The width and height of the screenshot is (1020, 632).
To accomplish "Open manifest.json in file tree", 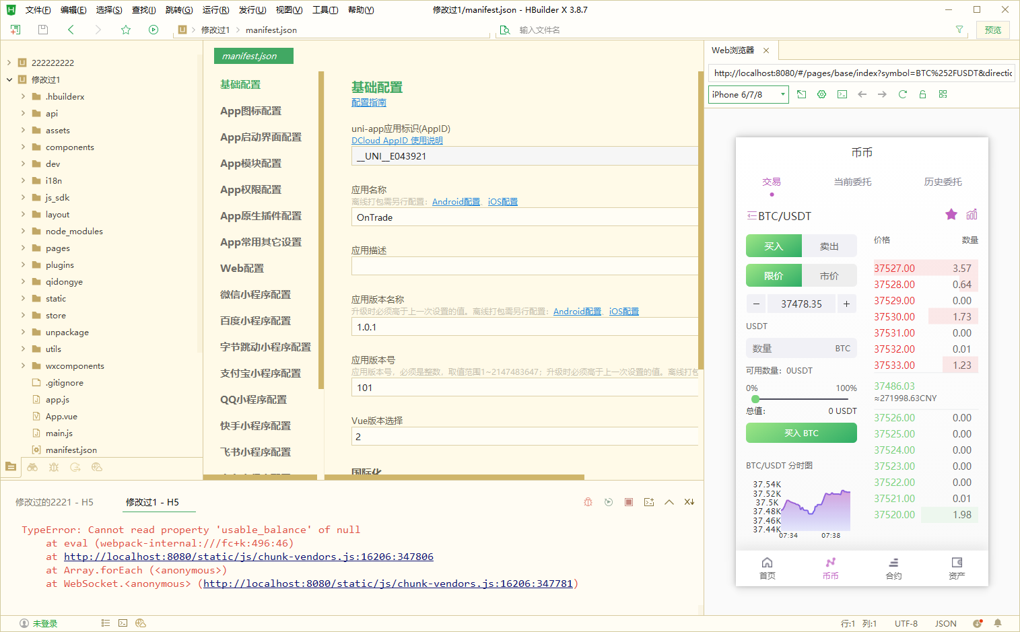I will pyautogui.click(x=71, y=450).
